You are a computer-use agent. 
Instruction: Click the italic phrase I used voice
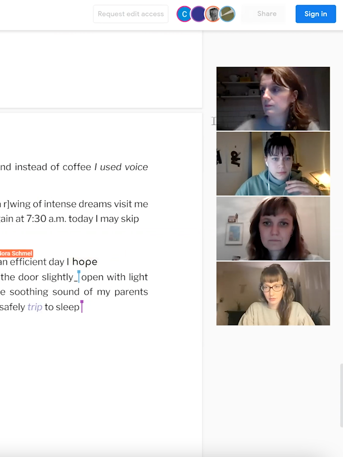121,167
